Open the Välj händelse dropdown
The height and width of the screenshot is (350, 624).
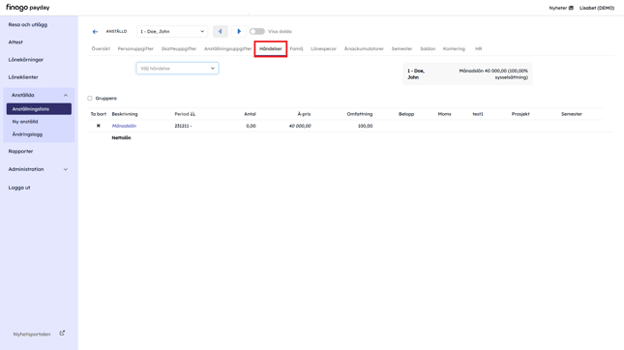(x=177, y=69)
